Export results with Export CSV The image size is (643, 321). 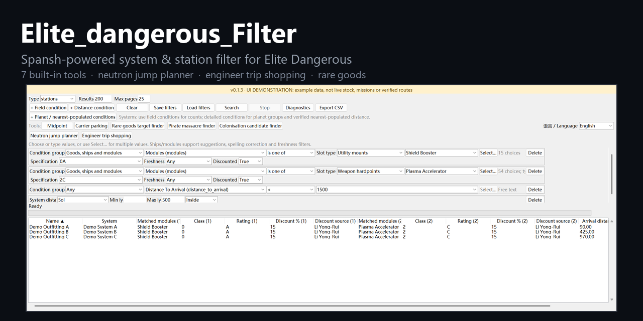pyautogui.click(x=332, y=107)
